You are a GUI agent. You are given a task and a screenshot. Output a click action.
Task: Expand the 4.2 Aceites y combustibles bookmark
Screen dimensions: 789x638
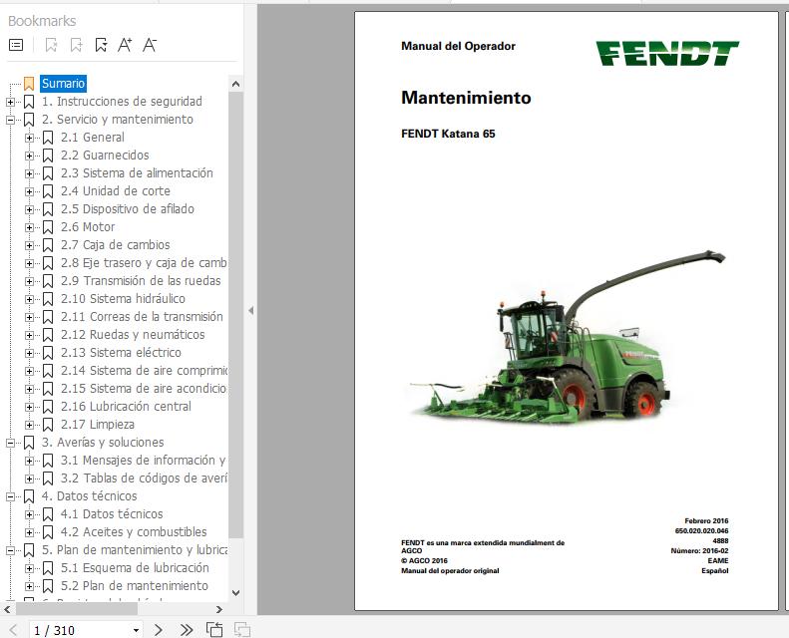[29, 533]
